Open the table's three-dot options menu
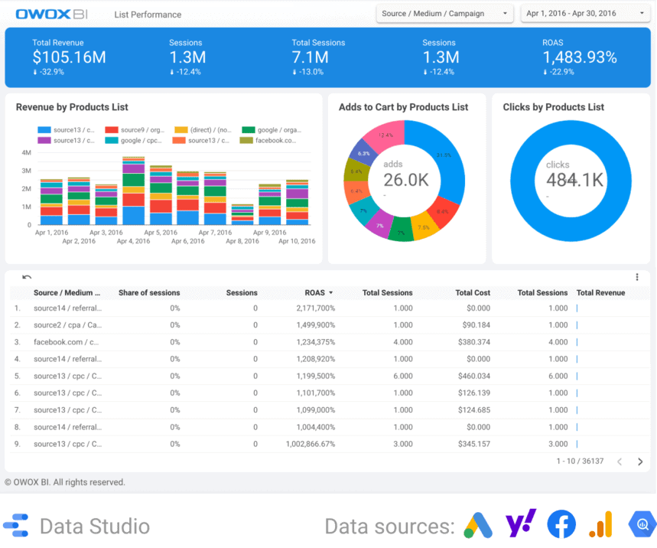 coord(637,277)
